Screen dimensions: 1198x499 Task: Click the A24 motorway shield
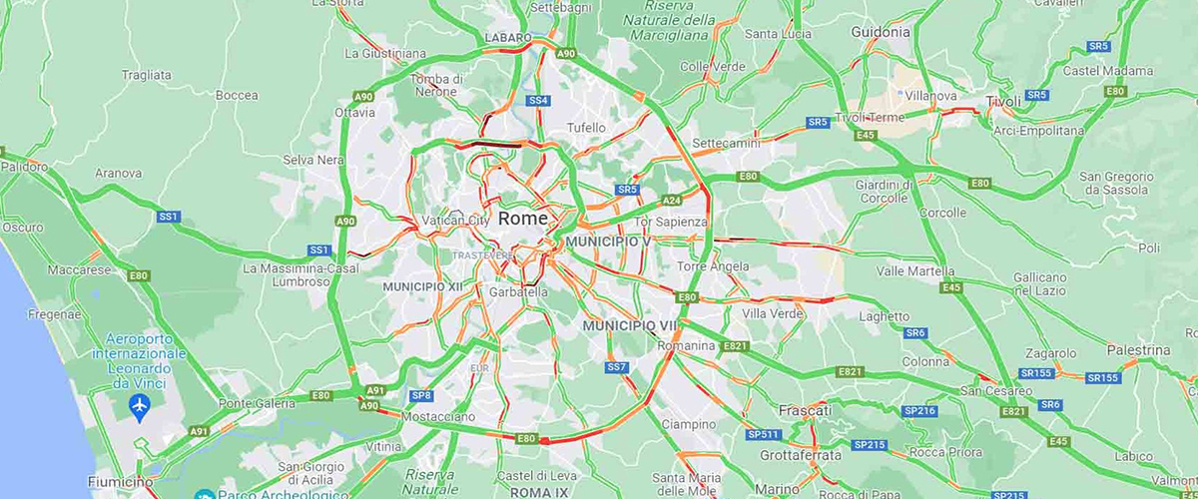tap(672, 200)
